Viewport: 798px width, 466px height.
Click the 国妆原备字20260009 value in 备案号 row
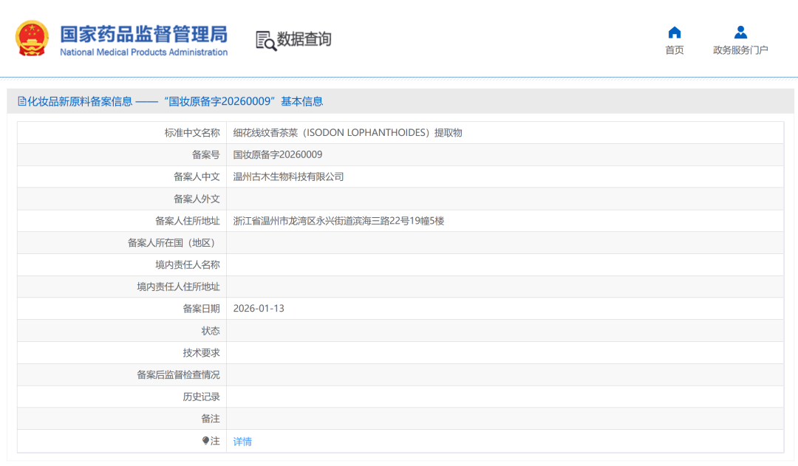[x=278, y=155]
